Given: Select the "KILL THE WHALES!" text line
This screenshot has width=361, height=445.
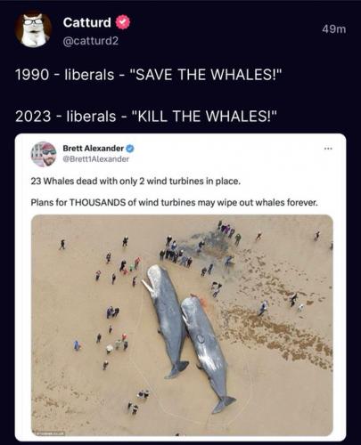Looking at the screenshot, I should coord(146,116).
